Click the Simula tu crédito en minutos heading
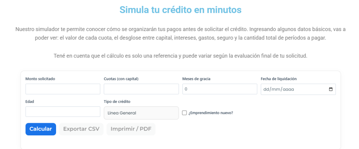 tap(180, 10)
